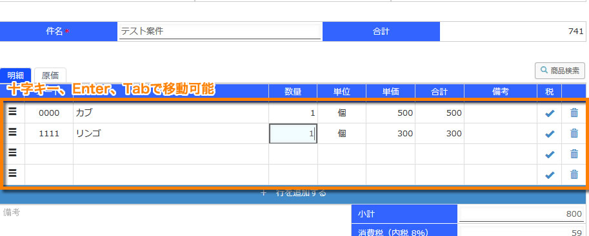
Task: Click the drag handle on the last empty row
Action: coord(12,173)
